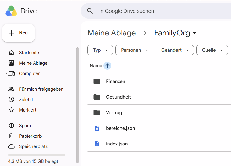Select the Finanzen folder name
Screen dimensions: 231x166
coord(116,81)
